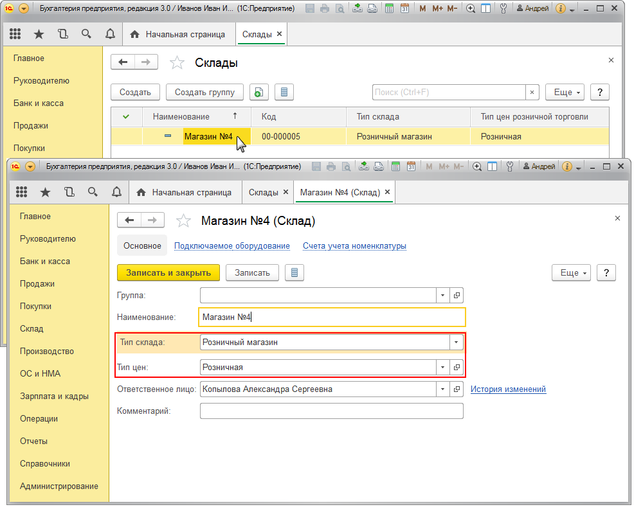Open the Группа dropdown arrow
The height and width of the screenshot is (507, 634).
tap(442, 296)
